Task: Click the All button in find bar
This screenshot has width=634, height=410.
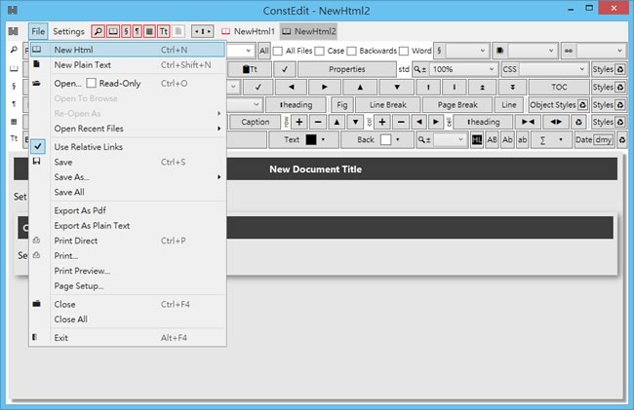Action: [263, 51]
